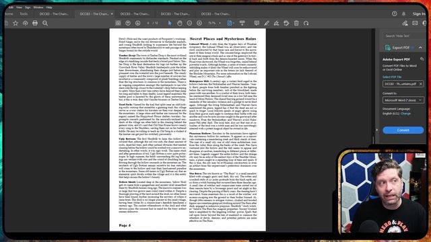Image resolution: width=431 pixels, height=242 pixels.
Task: Click Sign In
Action: coord(419,13)
